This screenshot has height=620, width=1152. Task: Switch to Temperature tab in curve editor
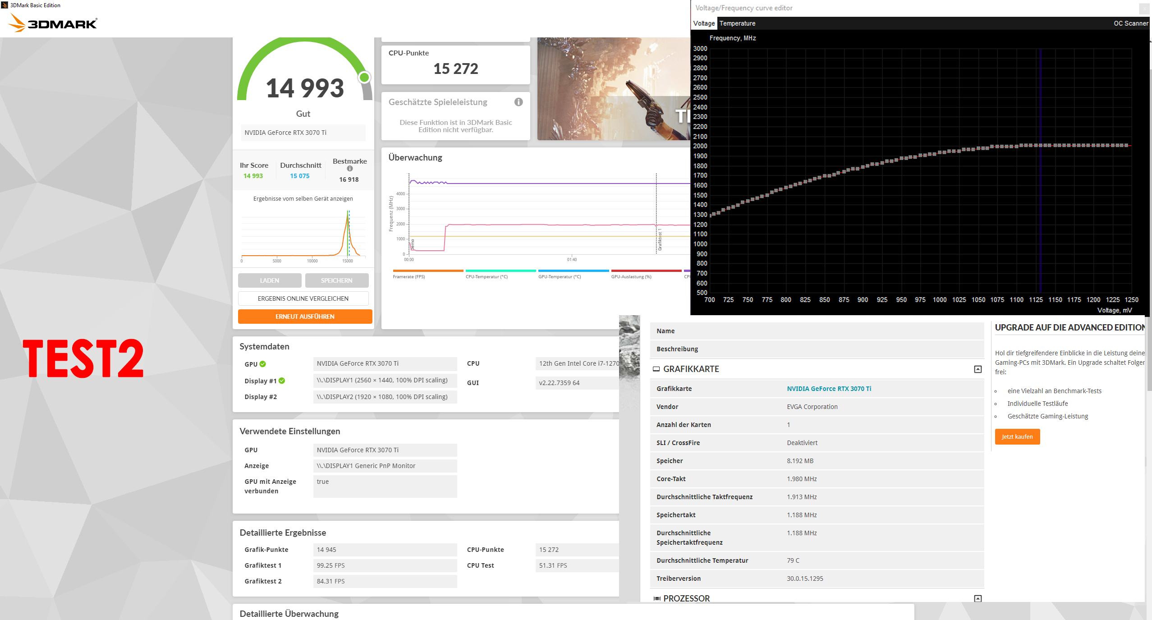pos(737,23)
